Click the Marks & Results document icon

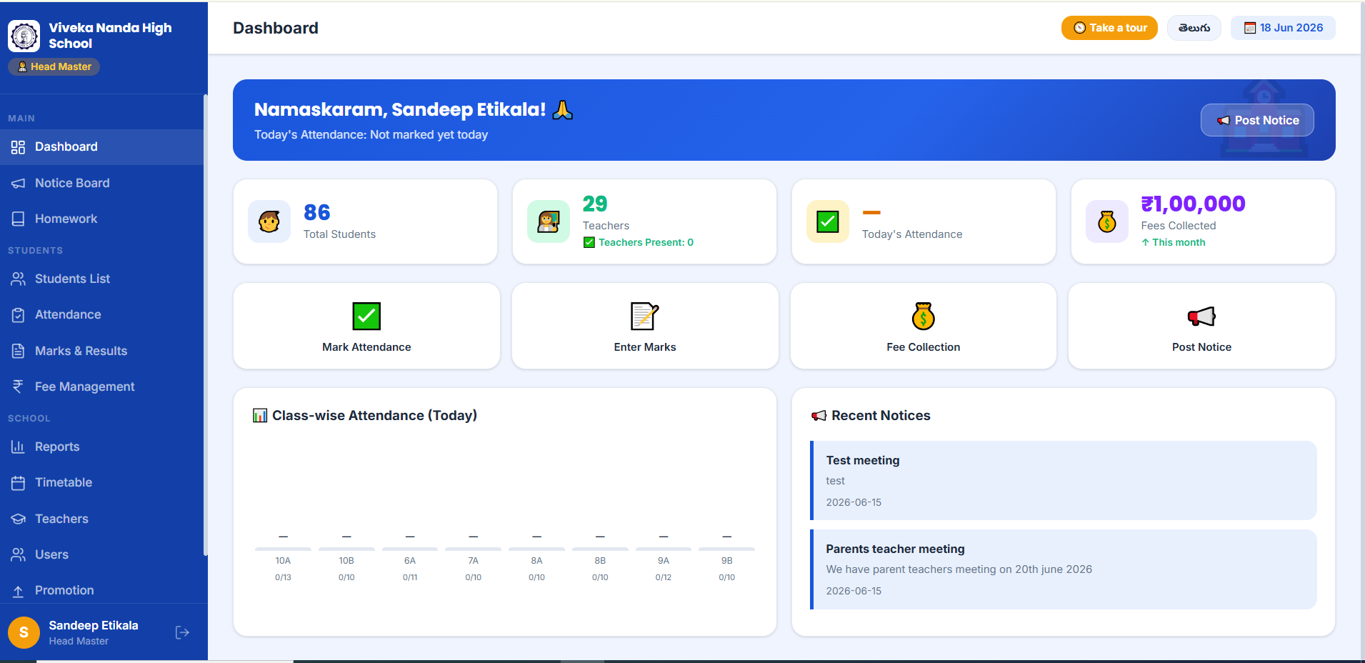(18, 352)
